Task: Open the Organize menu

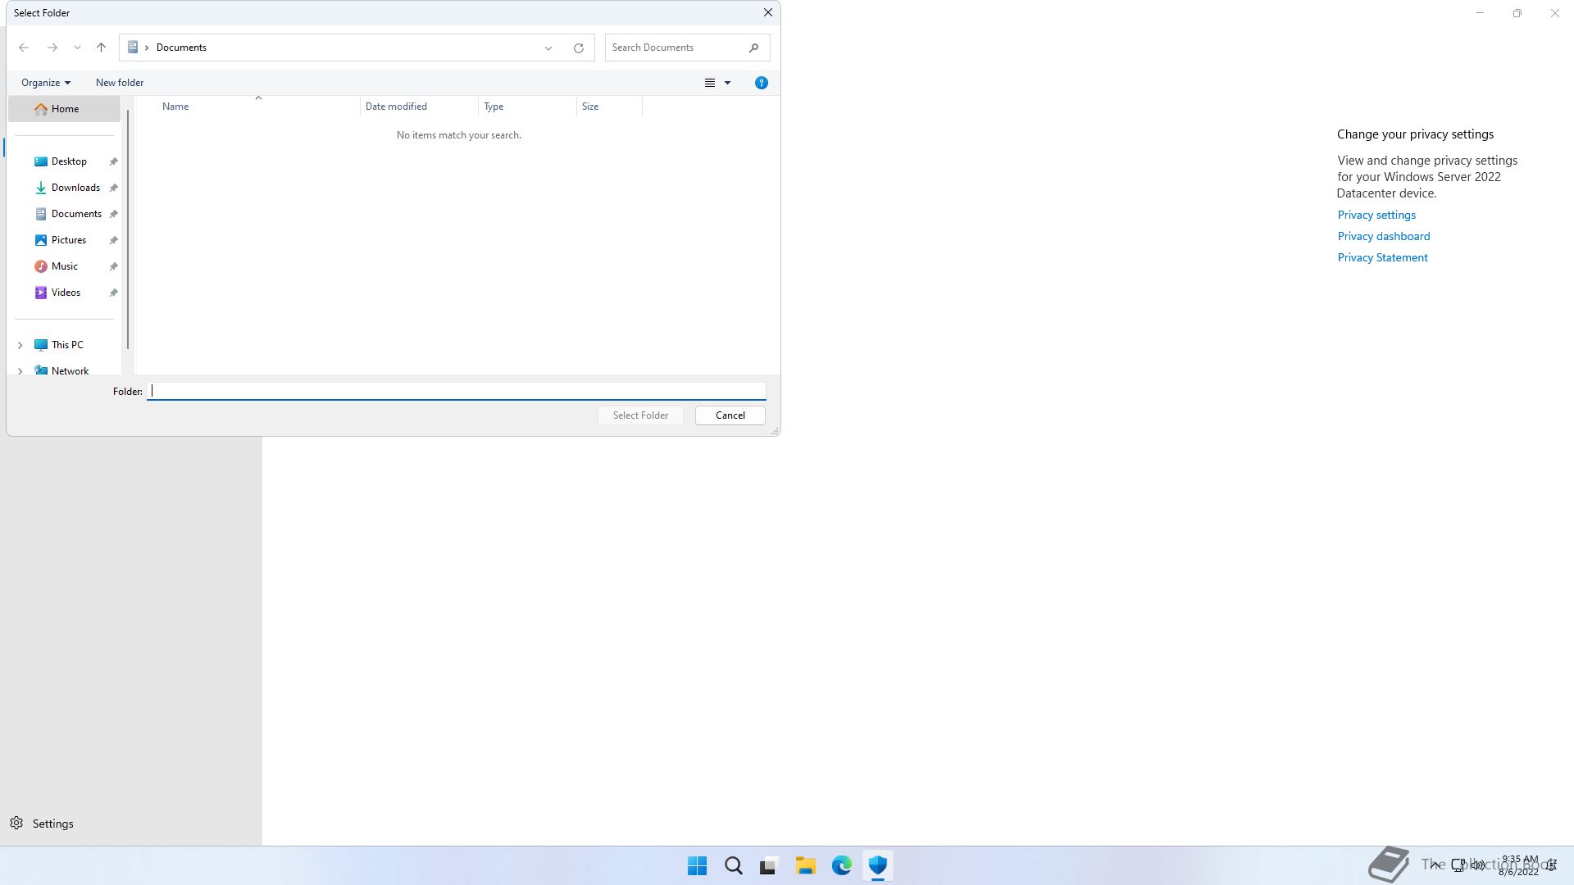Action: tap(45, 83)
